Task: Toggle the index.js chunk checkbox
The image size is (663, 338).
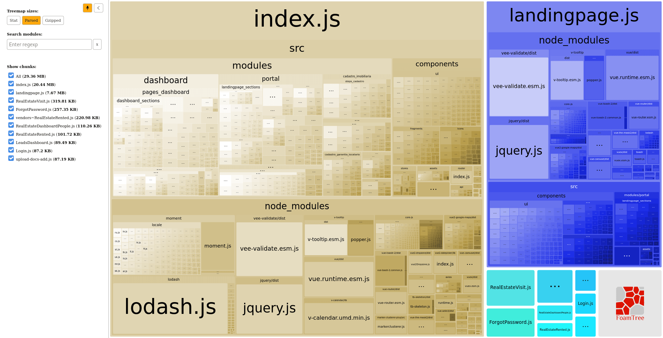Action: coord(11,84)
